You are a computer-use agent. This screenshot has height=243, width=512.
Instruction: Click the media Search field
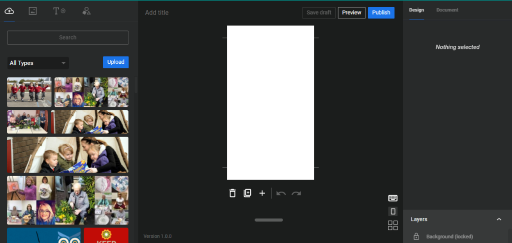click(x=68, y=37)
